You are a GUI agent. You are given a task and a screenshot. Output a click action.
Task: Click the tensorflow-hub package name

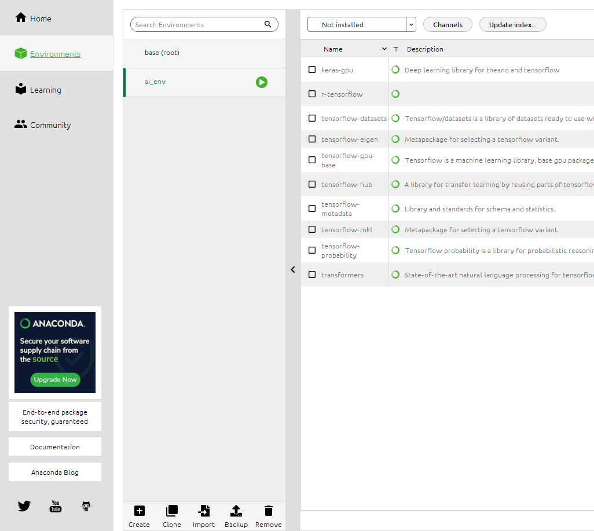[x=347, y=185]
